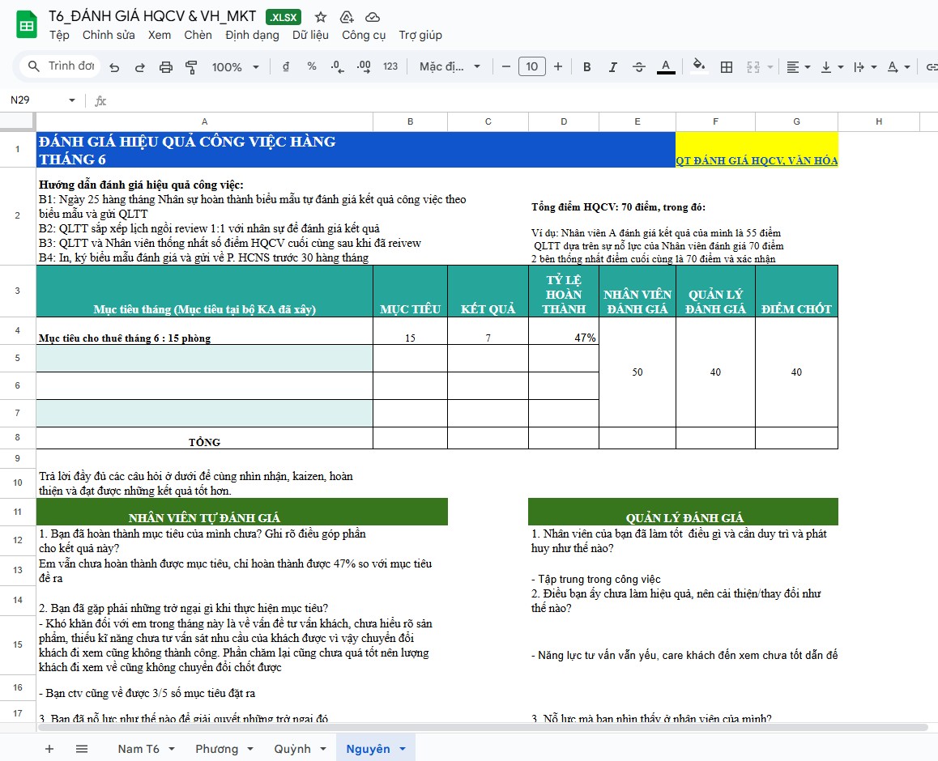
Task: Star this spreadsheet document
Action: [x=321, y=17]
